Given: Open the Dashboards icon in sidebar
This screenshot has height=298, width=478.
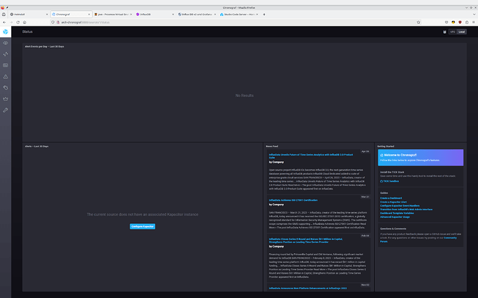Looking at the screenshot, I should click(x=6, y=65).
